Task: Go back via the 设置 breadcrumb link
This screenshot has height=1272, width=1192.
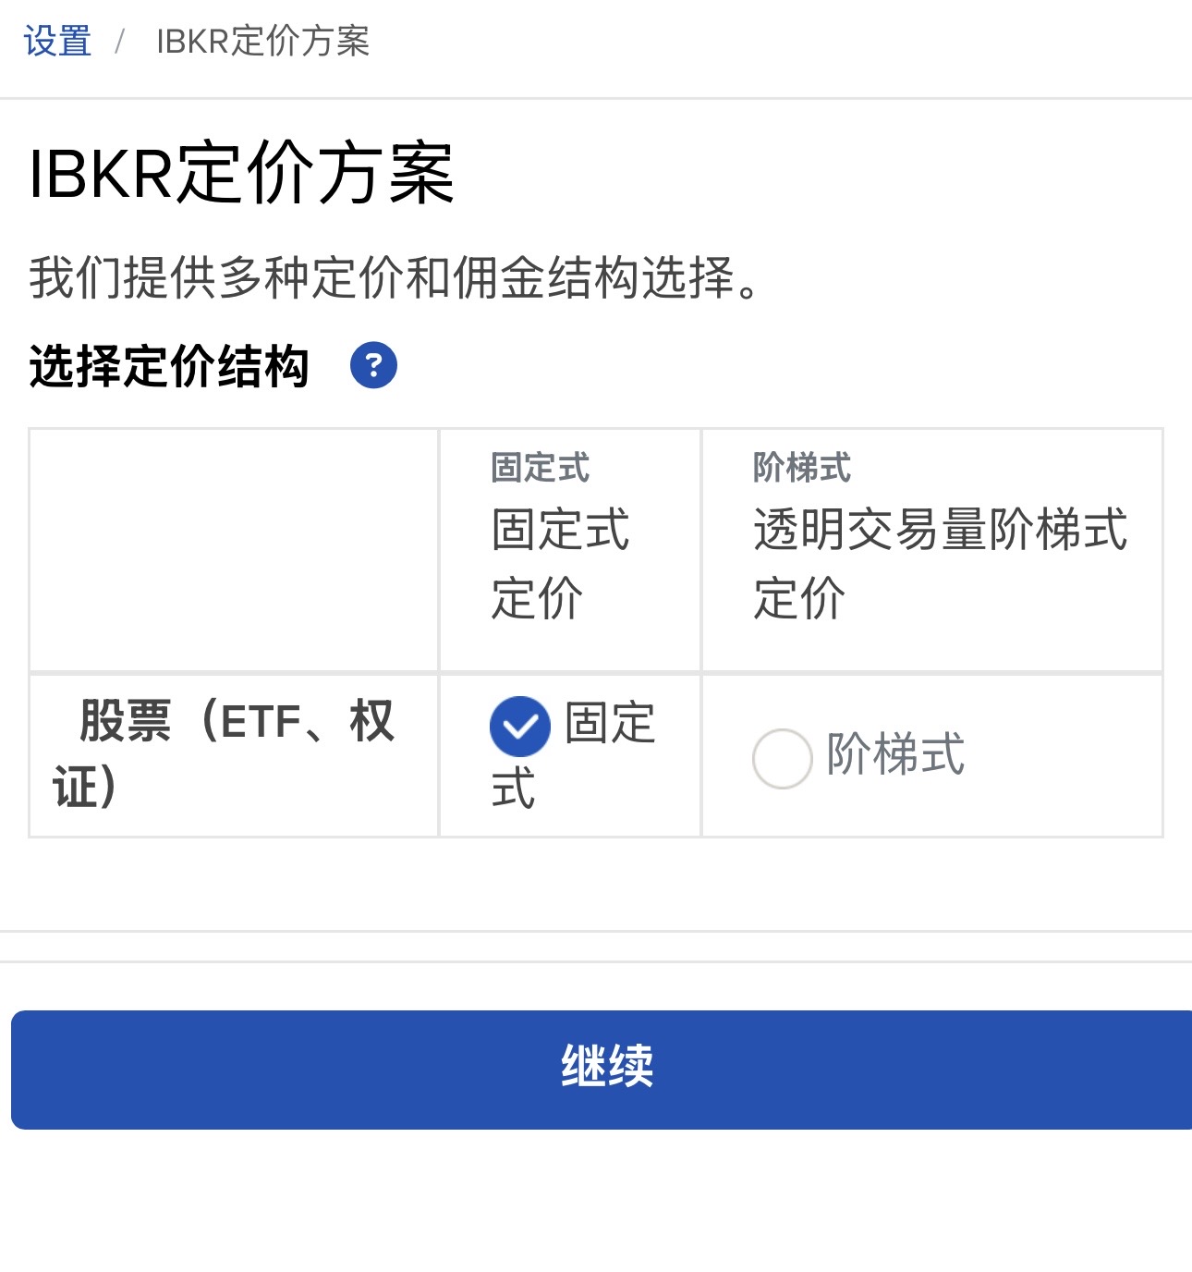Action: pyautogui.click(x=57, y=42)
